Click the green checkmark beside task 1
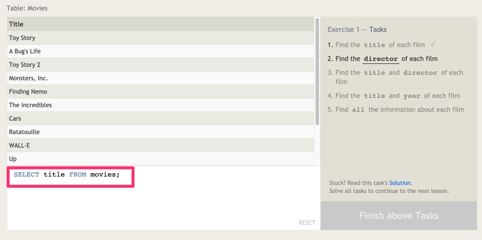Viewport: 482px width, 240px height. 432,45
